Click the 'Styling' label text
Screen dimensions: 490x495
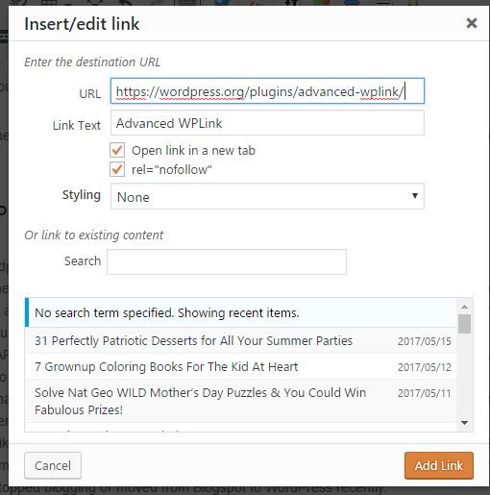(x=82, y=195)
